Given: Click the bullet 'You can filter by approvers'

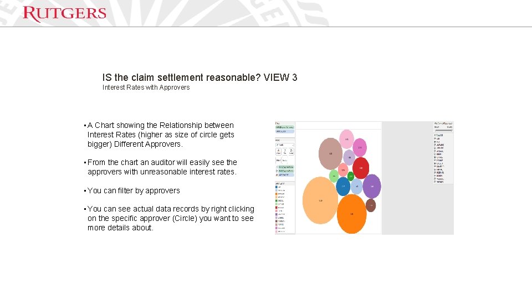Looking at the screenshot, I should click(x=134, y=190).
